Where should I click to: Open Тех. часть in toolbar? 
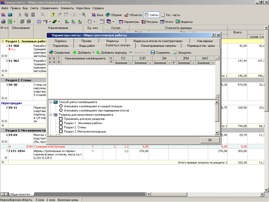point(170,15)
